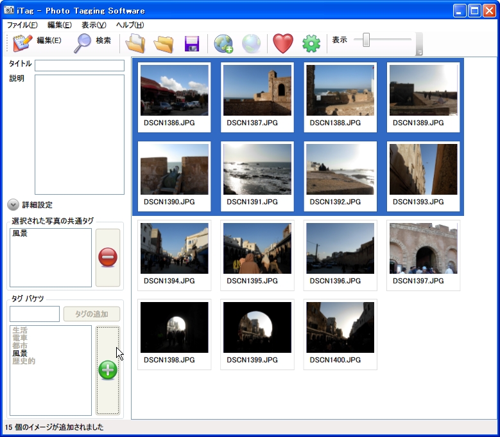Click into the 説明 description box
Viewport: 500px width, 437px height.
(x=80, y=134)
